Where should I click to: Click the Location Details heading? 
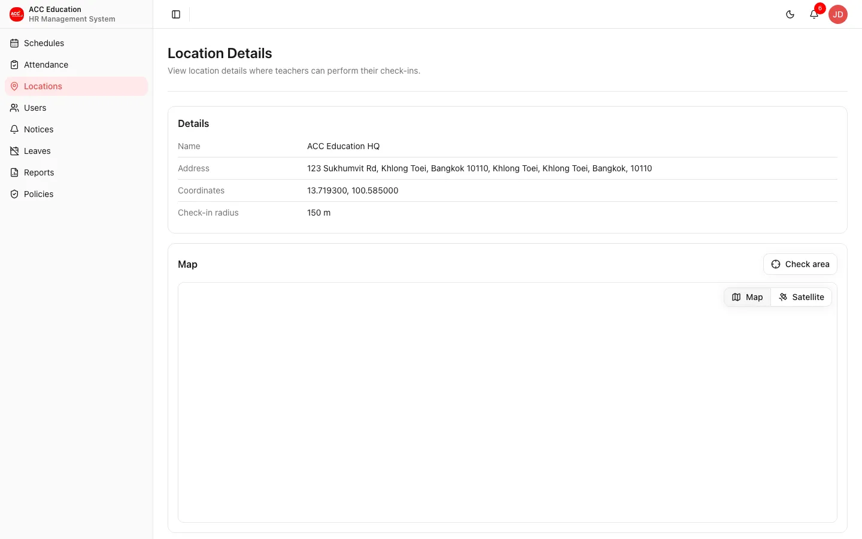click(220, 53)
